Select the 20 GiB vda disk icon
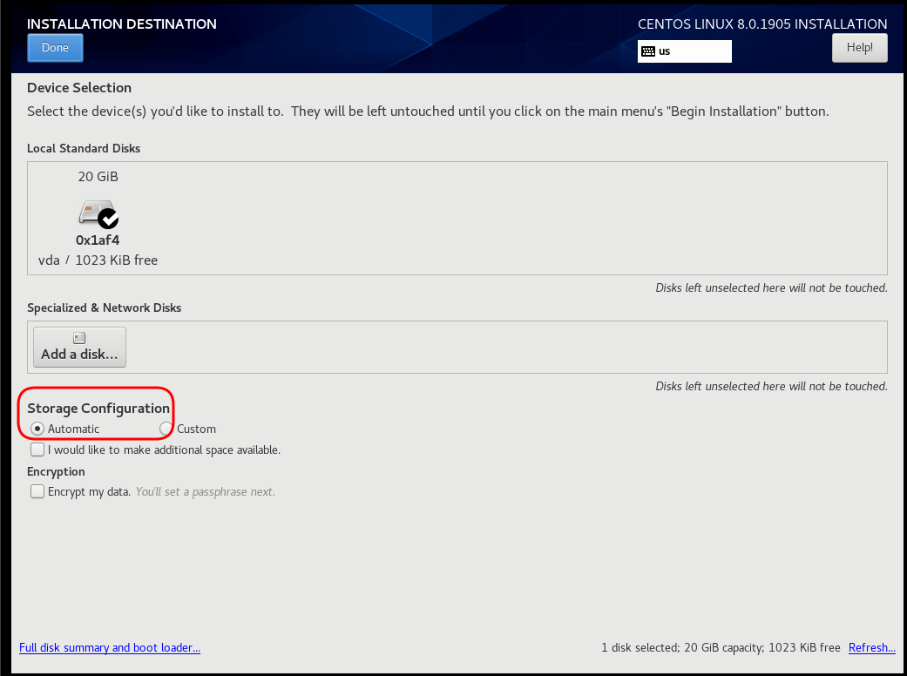The height and width of the screenshot is (676, 907). point(97,212)
